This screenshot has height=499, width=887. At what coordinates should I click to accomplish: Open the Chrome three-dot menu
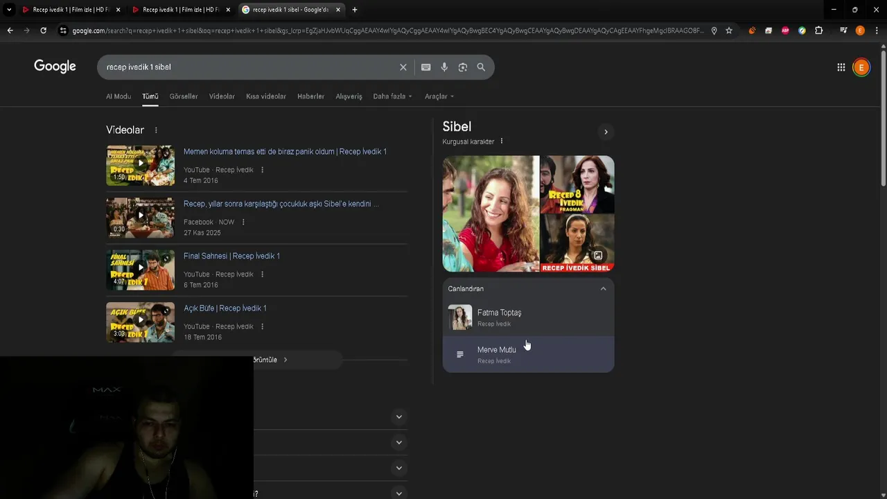pos(877,30)
